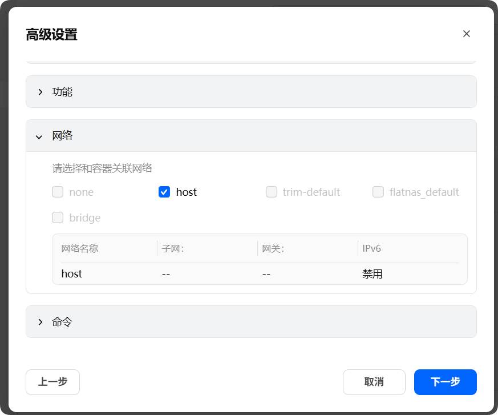Check the trim-default network
The width and height of the screenshot is (498, 415).
pyautogui.click(x=272, y=192)
